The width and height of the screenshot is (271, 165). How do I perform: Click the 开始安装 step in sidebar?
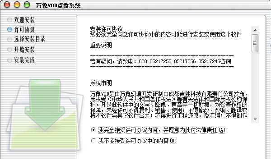[x=21, y=50]
